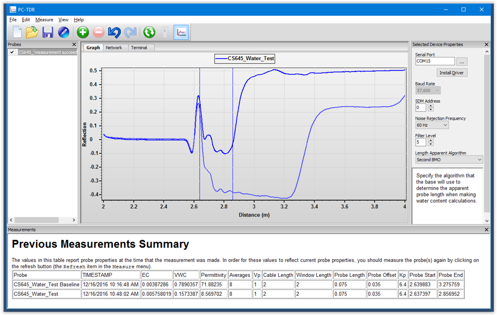
Task: Increase the SDM Address value
Action: click(431, 105)
